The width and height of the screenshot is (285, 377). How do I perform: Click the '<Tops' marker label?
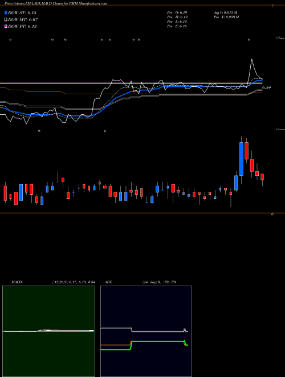pyautogui.click(x=280, y=38)
